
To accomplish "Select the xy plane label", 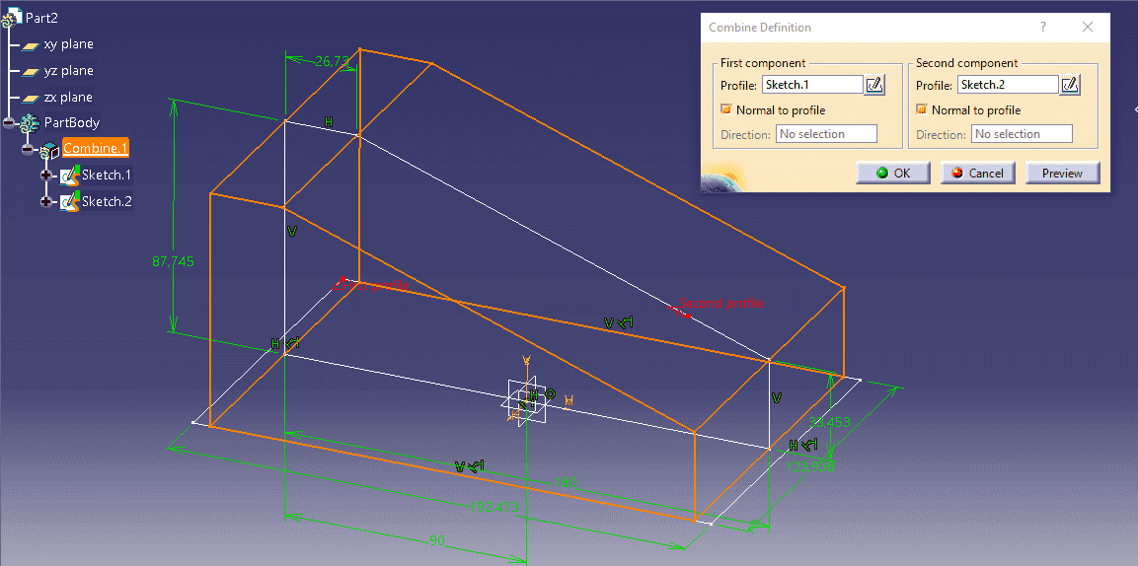I will tap(68, 44).
